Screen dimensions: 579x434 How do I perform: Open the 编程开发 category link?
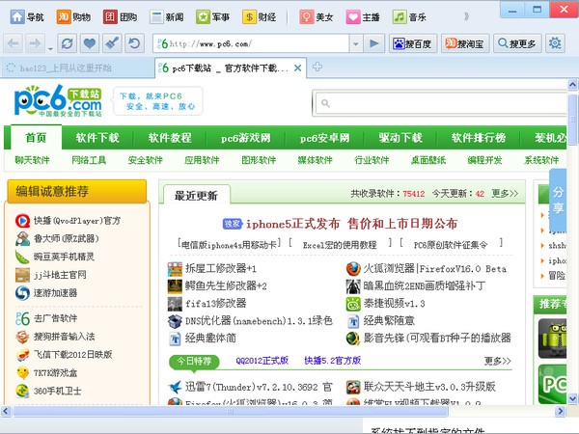pyautogui.click(x=484, y=160)
